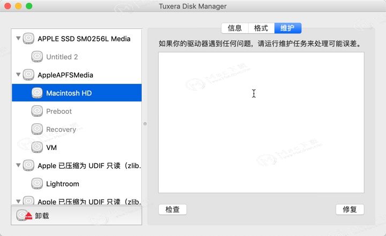Click the Untitled 2 volume icon
The width and height of the screenshot is (386, 236).
[37, 57]
